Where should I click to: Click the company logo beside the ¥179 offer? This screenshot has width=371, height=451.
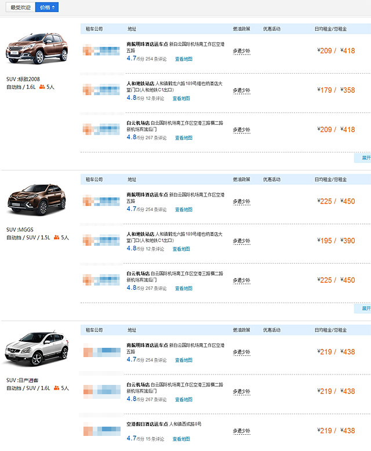click(x=102, y=90)
